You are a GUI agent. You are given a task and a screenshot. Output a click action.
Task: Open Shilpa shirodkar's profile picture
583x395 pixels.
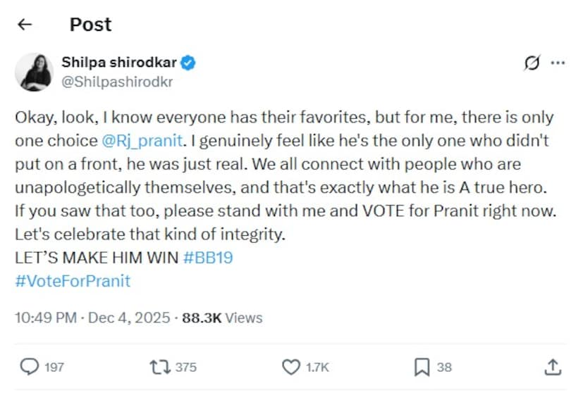[x=35, y=72]
